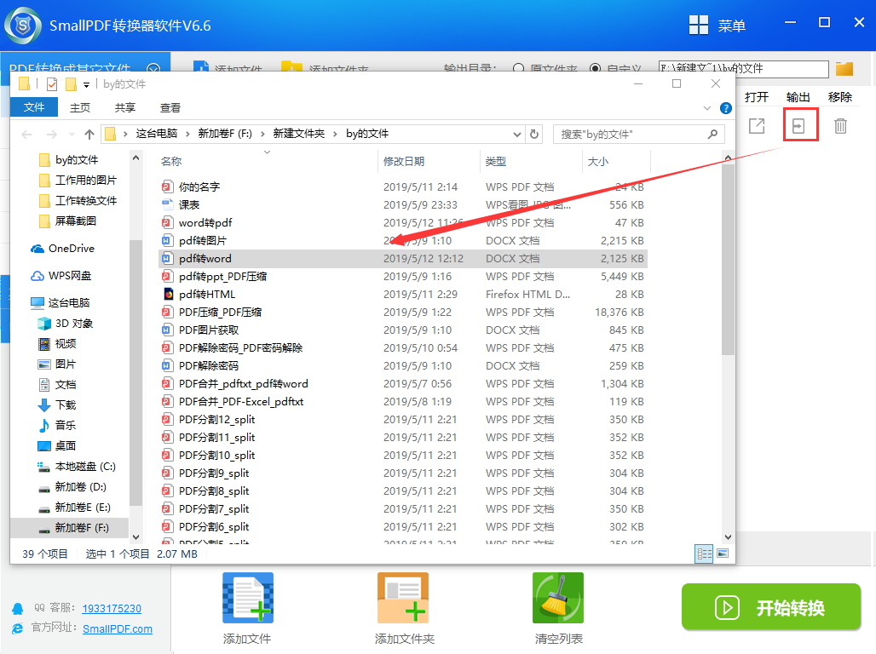Image resolution: width=876 pixels, height=654 pixels.
Task: Click the file list vertical scrollbar thumb
Action: click(x=728, y=259)
